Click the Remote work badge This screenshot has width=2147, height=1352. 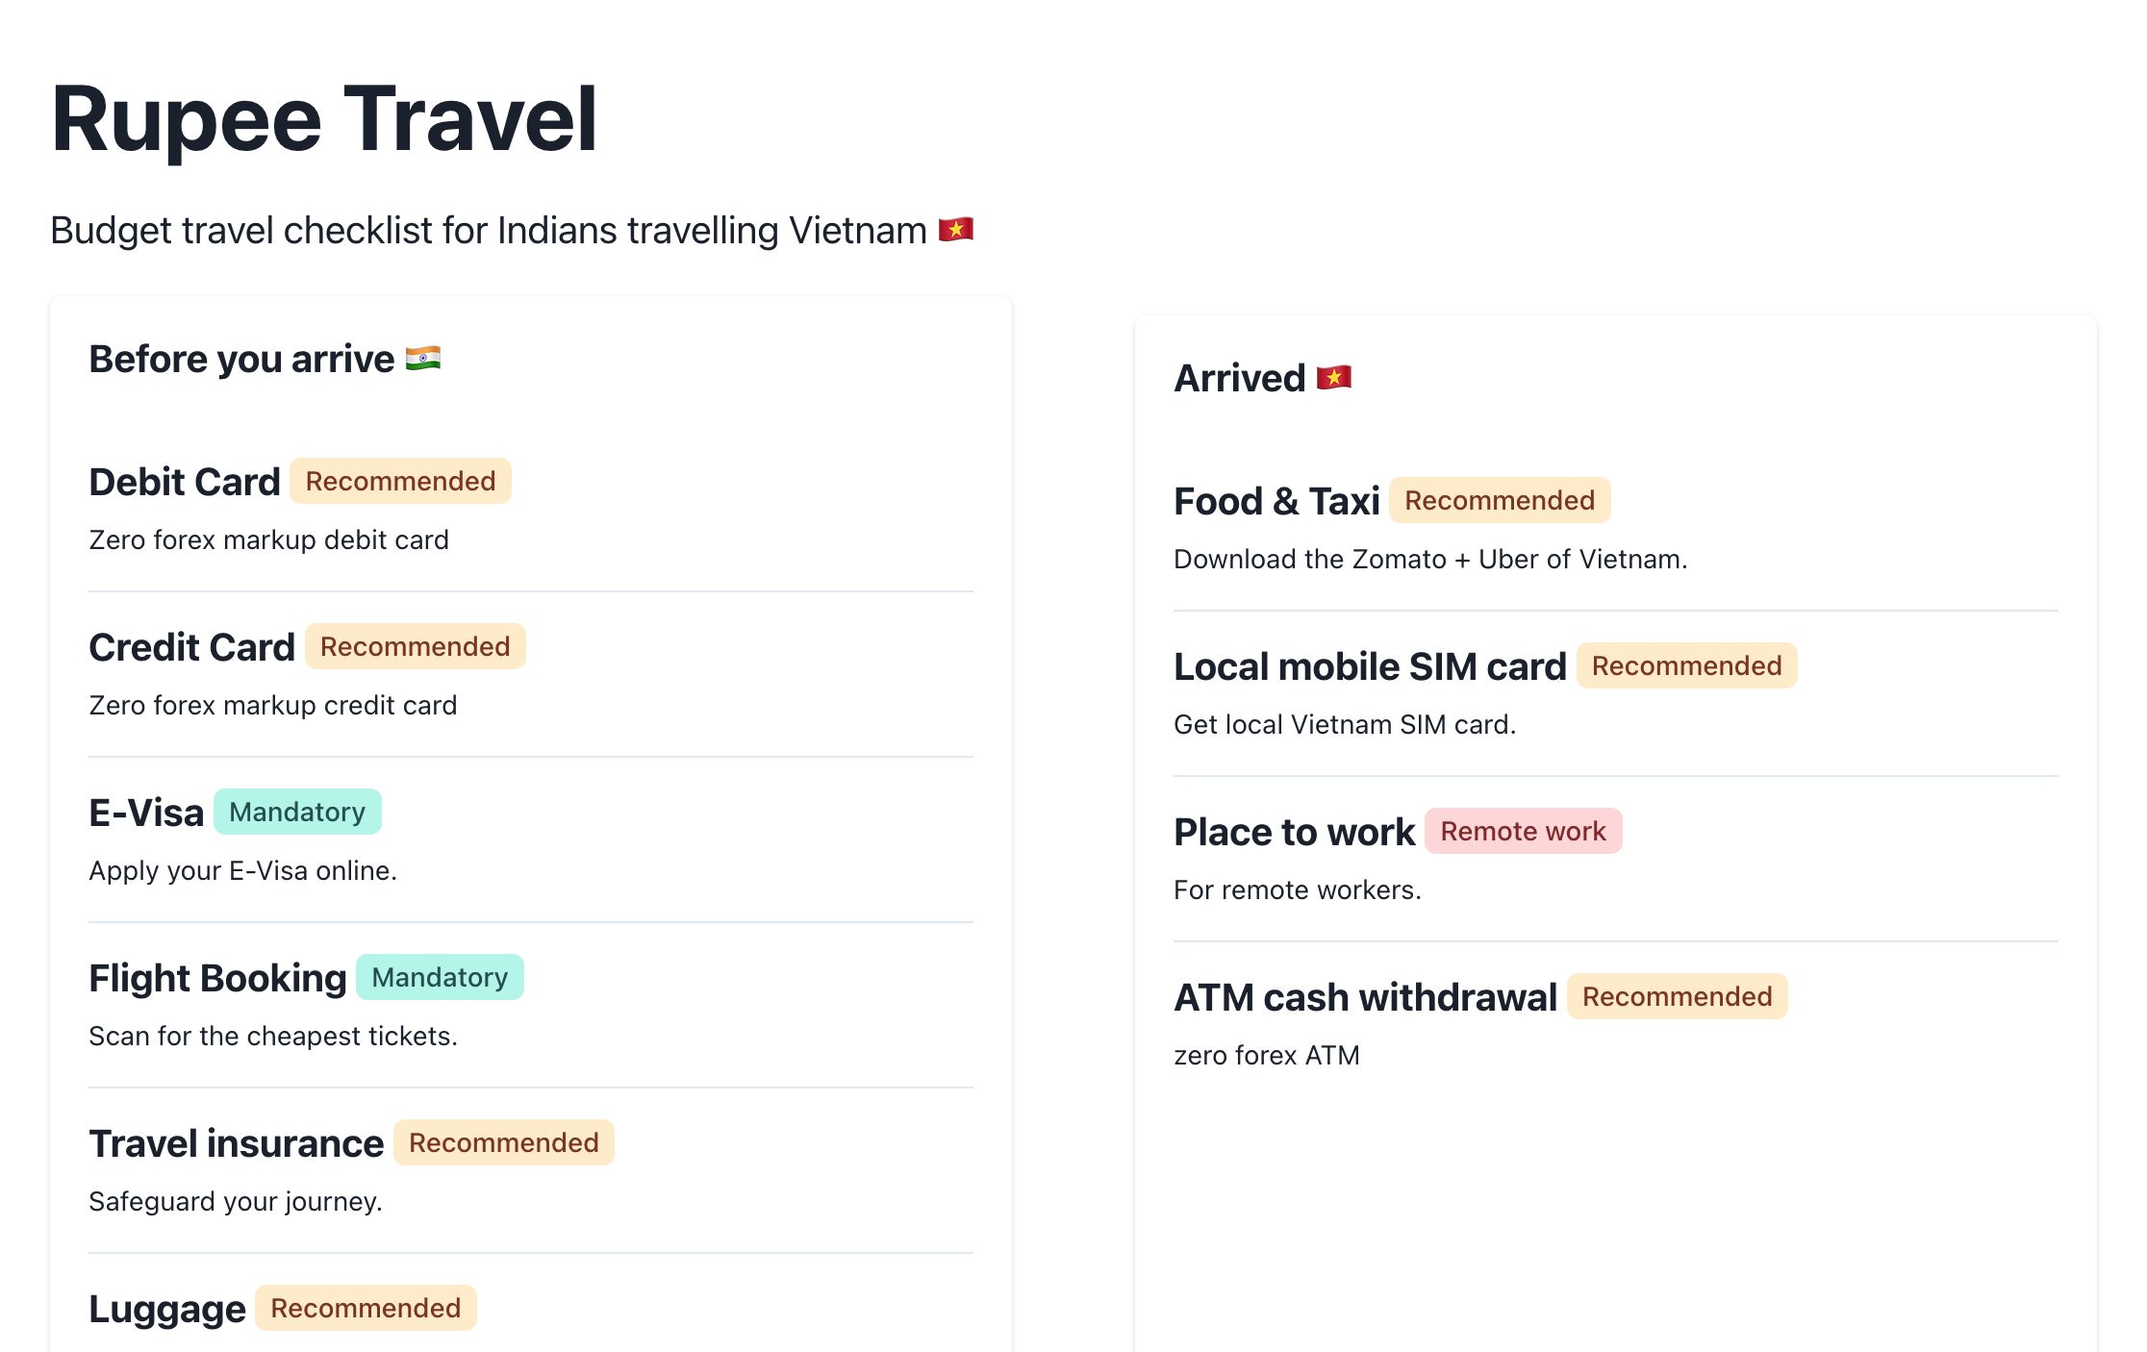pos(1523,831)
